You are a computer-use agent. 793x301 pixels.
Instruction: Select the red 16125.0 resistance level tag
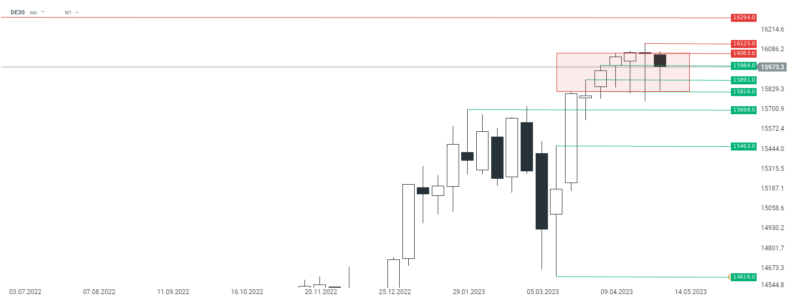pos(744,44)
